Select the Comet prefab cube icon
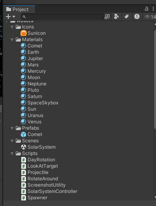The image size is (156, 206). pos(24,134)
